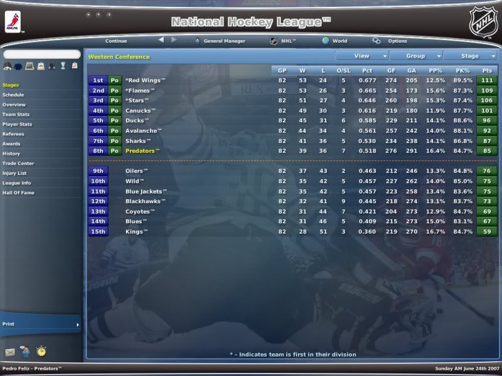Open mail with the envelope icon
The image size is (502, 376).
[10, 353]
